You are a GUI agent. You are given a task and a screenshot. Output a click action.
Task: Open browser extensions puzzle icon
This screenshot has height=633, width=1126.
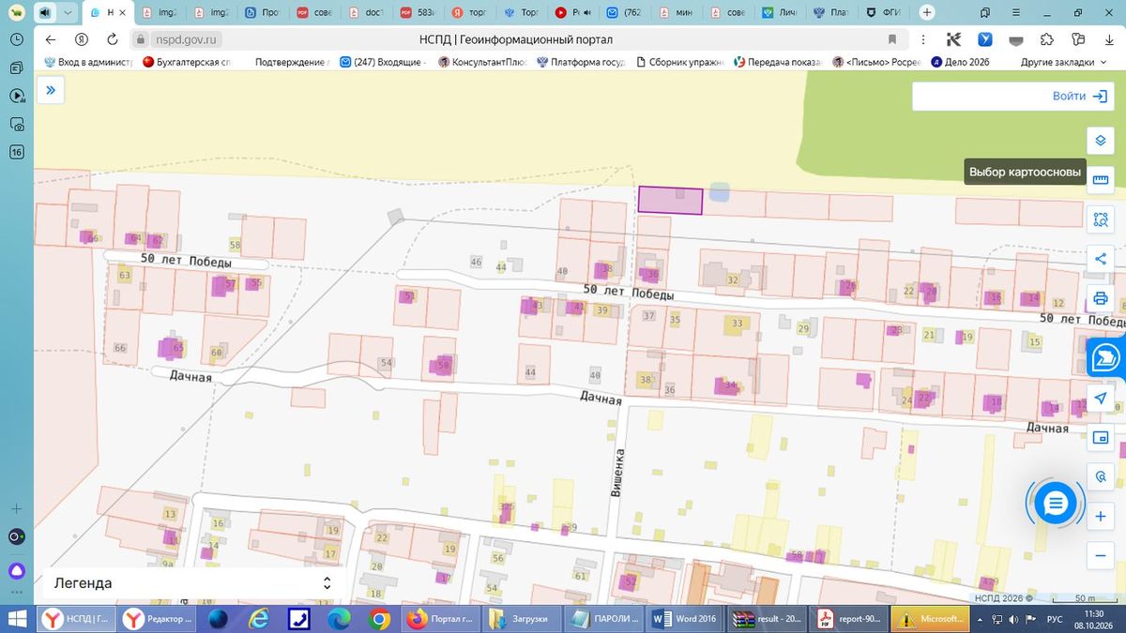coord(1047,39)
